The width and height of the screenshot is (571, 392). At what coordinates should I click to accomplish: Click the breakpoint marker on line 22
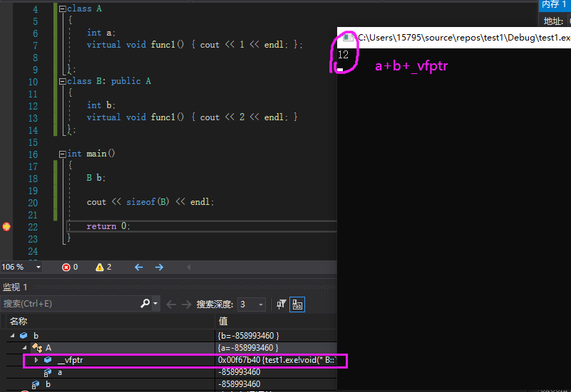(x=6, y=227)
